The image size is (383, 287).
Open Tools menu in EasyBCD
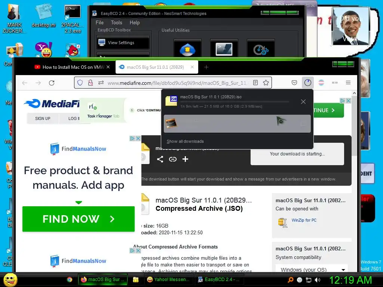(x=117, y=22)
